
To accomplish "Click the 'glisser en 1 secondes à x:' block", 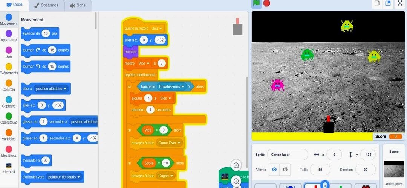I will point(59,138).
